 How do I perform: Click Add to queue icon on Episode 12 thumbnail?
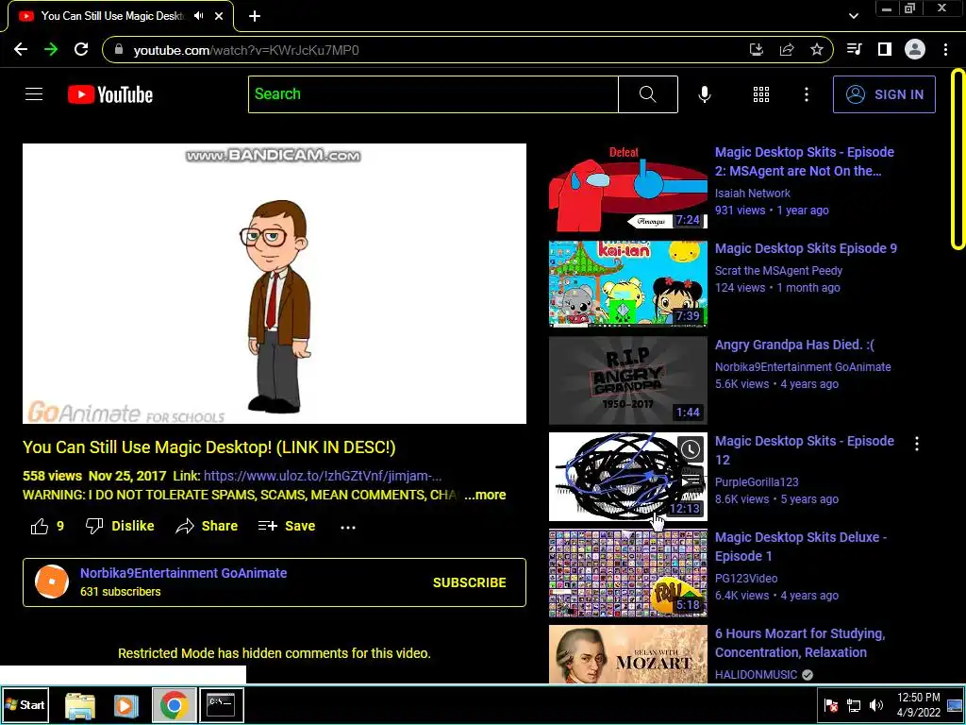[x=691, y=479]
